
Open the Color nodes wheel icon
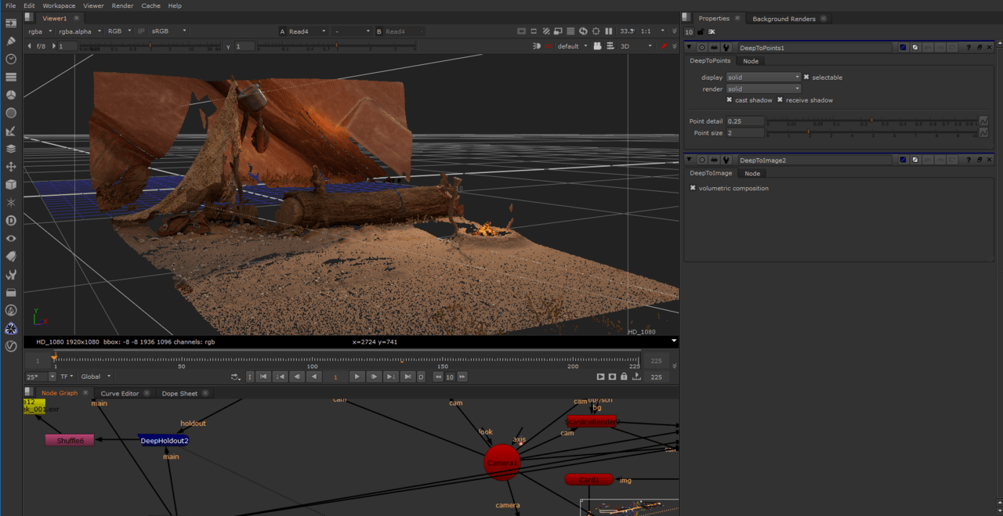(11, 95)
